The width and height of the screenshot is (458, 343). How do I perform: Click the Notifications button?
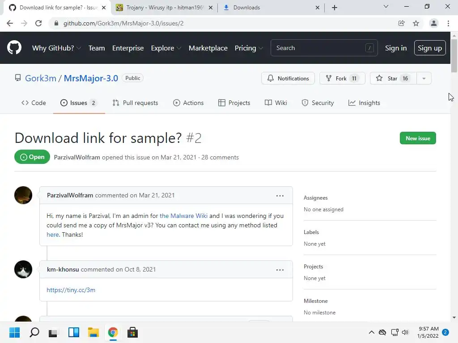288,78
